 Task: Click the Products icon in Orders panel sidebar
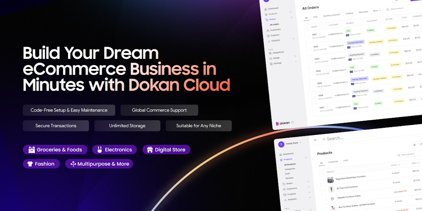266,14
